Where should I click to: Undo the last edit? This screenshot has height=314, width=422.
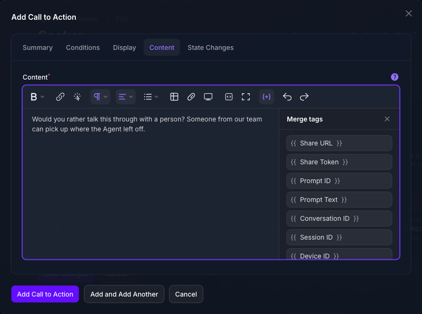click(287, 97)
